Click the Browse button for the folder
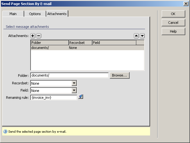Viewport: 190px width, 143px height. coord(119,75)
